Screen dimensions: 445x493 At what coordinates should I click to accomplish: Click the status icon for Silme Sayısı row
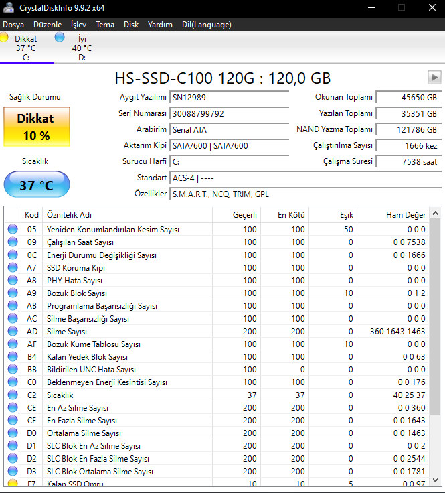point(13,331)
